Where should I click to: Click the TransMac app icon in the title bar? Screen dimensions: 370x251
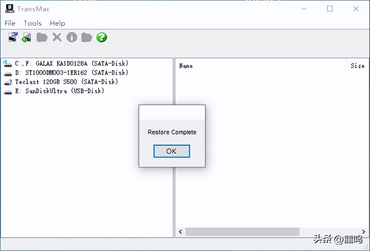click(9, 9)
